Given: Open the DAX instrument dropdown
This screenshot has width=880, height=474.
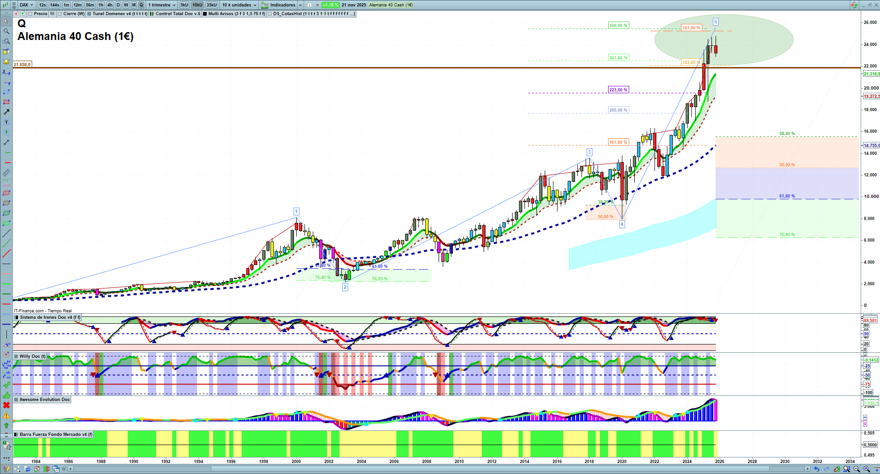Looking at the screenshot, I should point(27,5).
